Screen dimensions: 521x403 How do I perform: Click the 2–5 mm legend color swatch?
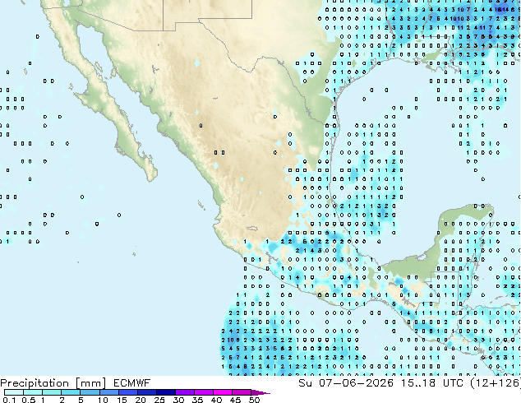pos(71,392)
